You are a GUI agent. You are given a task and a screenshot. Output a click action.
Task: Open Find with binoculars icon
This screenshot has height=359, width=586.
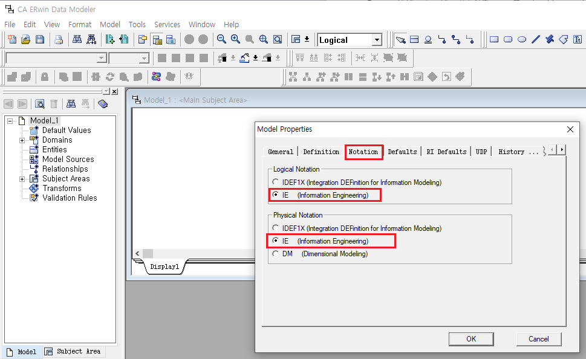pyautogui.click(x=77, y=39)
